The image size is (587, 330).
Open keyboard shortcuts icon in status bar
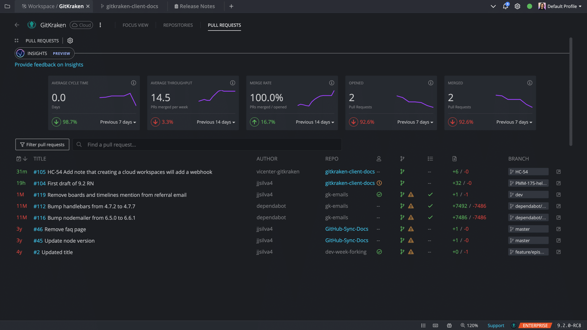click(436, 325)
